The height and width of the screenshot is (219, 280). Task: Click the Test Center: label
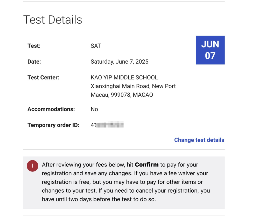(x=43, y=77)
